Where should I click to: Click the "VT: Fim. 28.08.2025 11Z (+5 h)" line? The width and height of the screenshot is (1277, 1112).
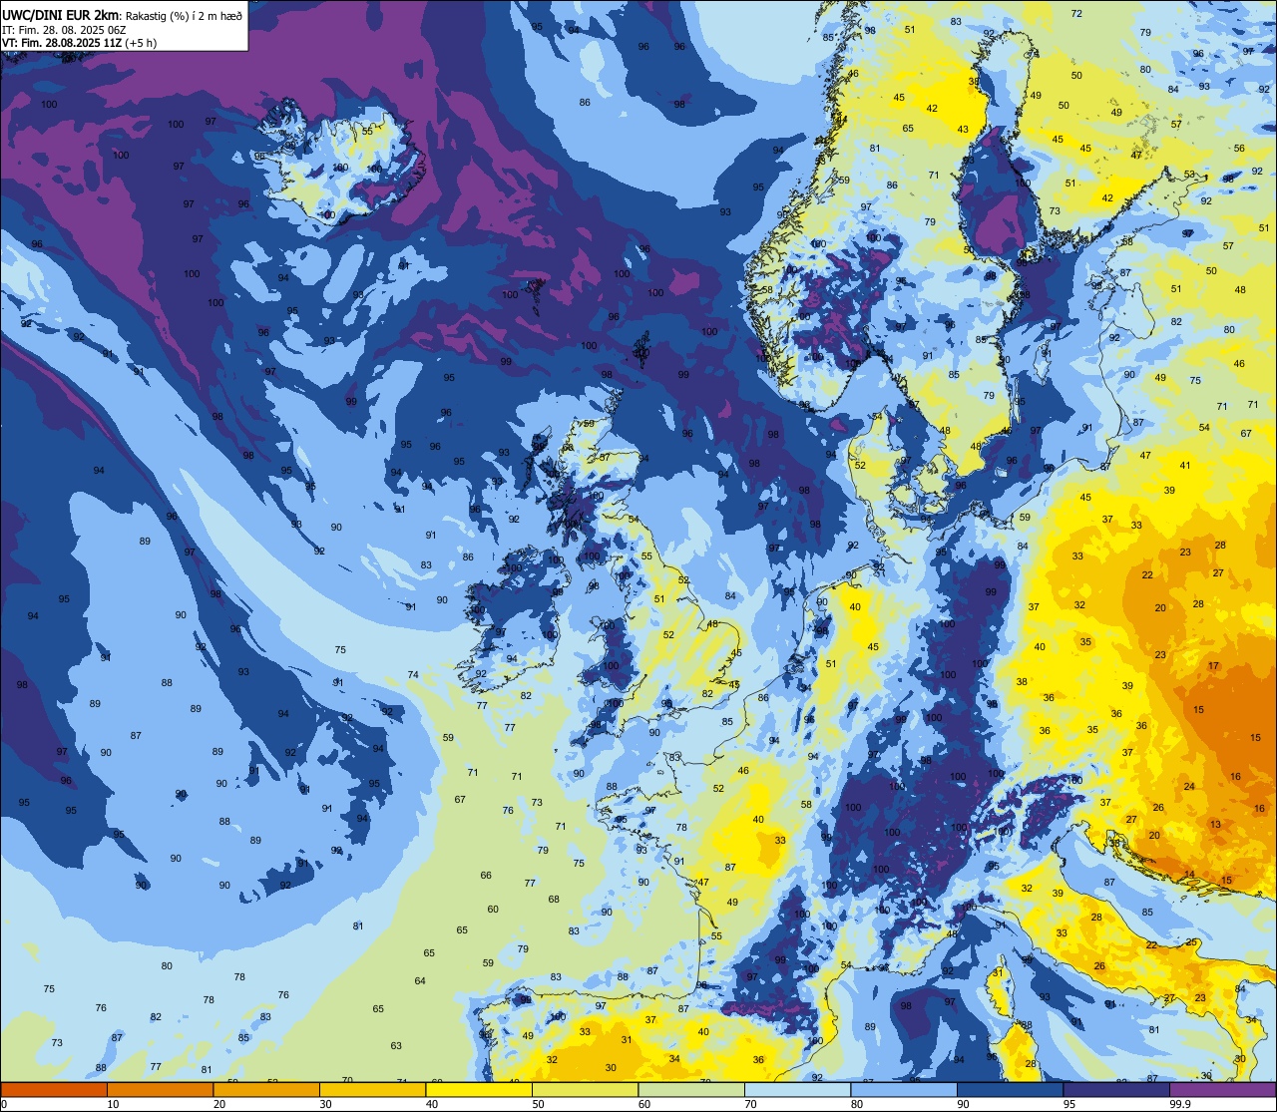(x=79, y=43)
